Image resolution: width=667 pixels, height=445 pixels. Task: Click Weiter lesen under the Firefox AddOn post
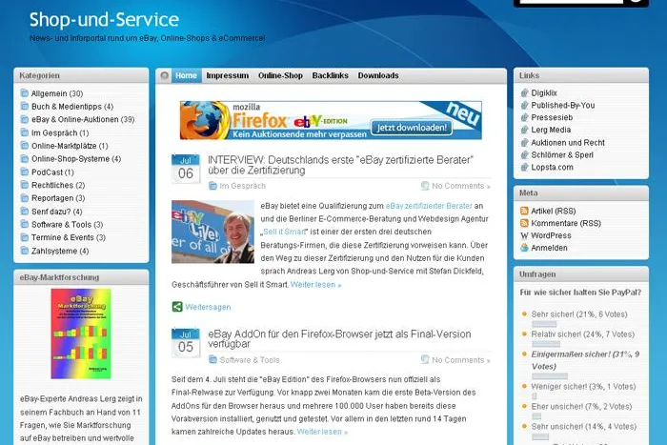[322, 432]
